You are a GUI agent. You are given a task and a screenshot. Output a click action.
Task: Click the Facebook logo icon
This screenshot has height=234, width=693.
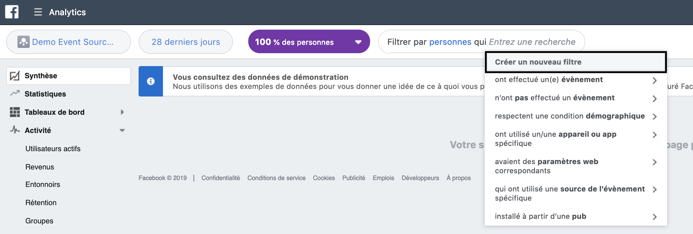(x=12, y=12)
